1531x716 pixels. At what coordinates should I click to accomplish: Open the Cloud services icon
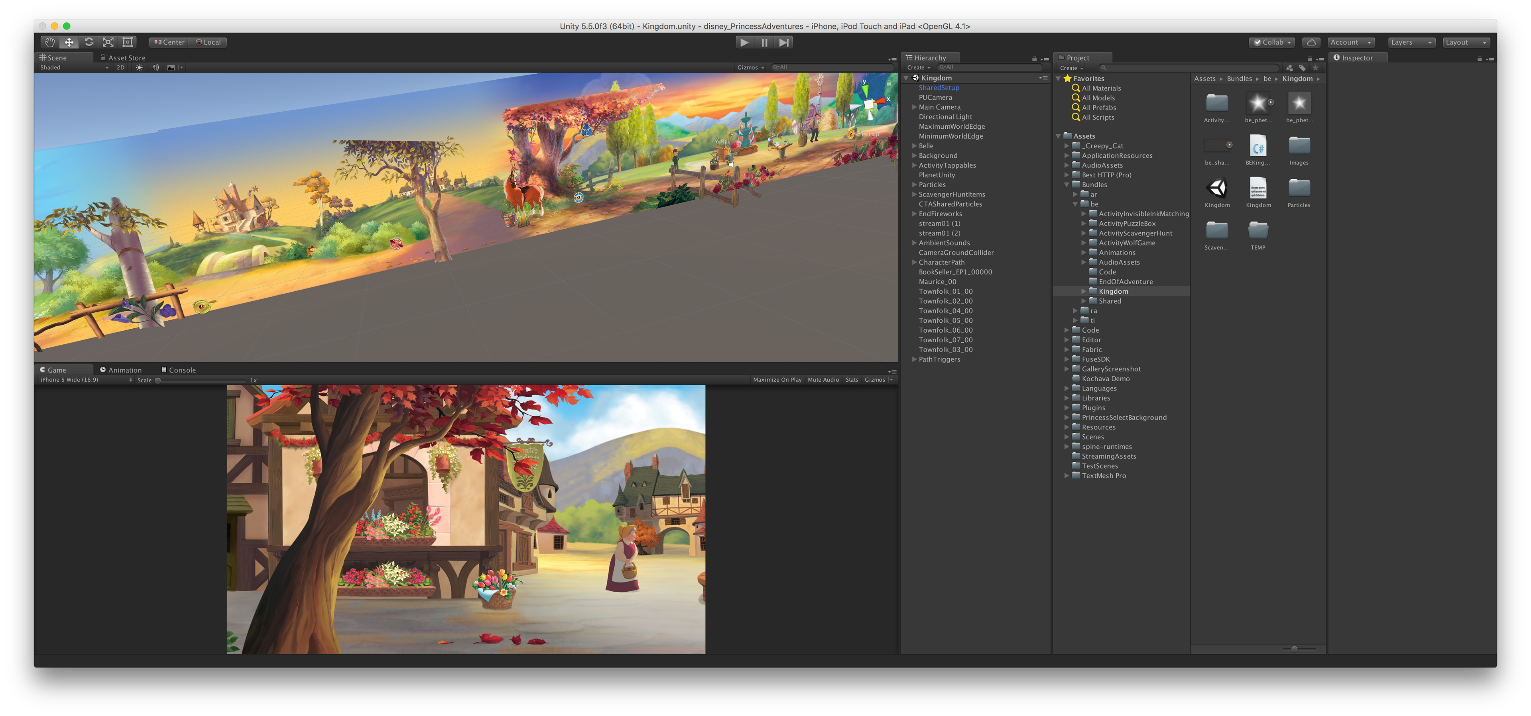pyautogui.click(x=1311, y=42)
